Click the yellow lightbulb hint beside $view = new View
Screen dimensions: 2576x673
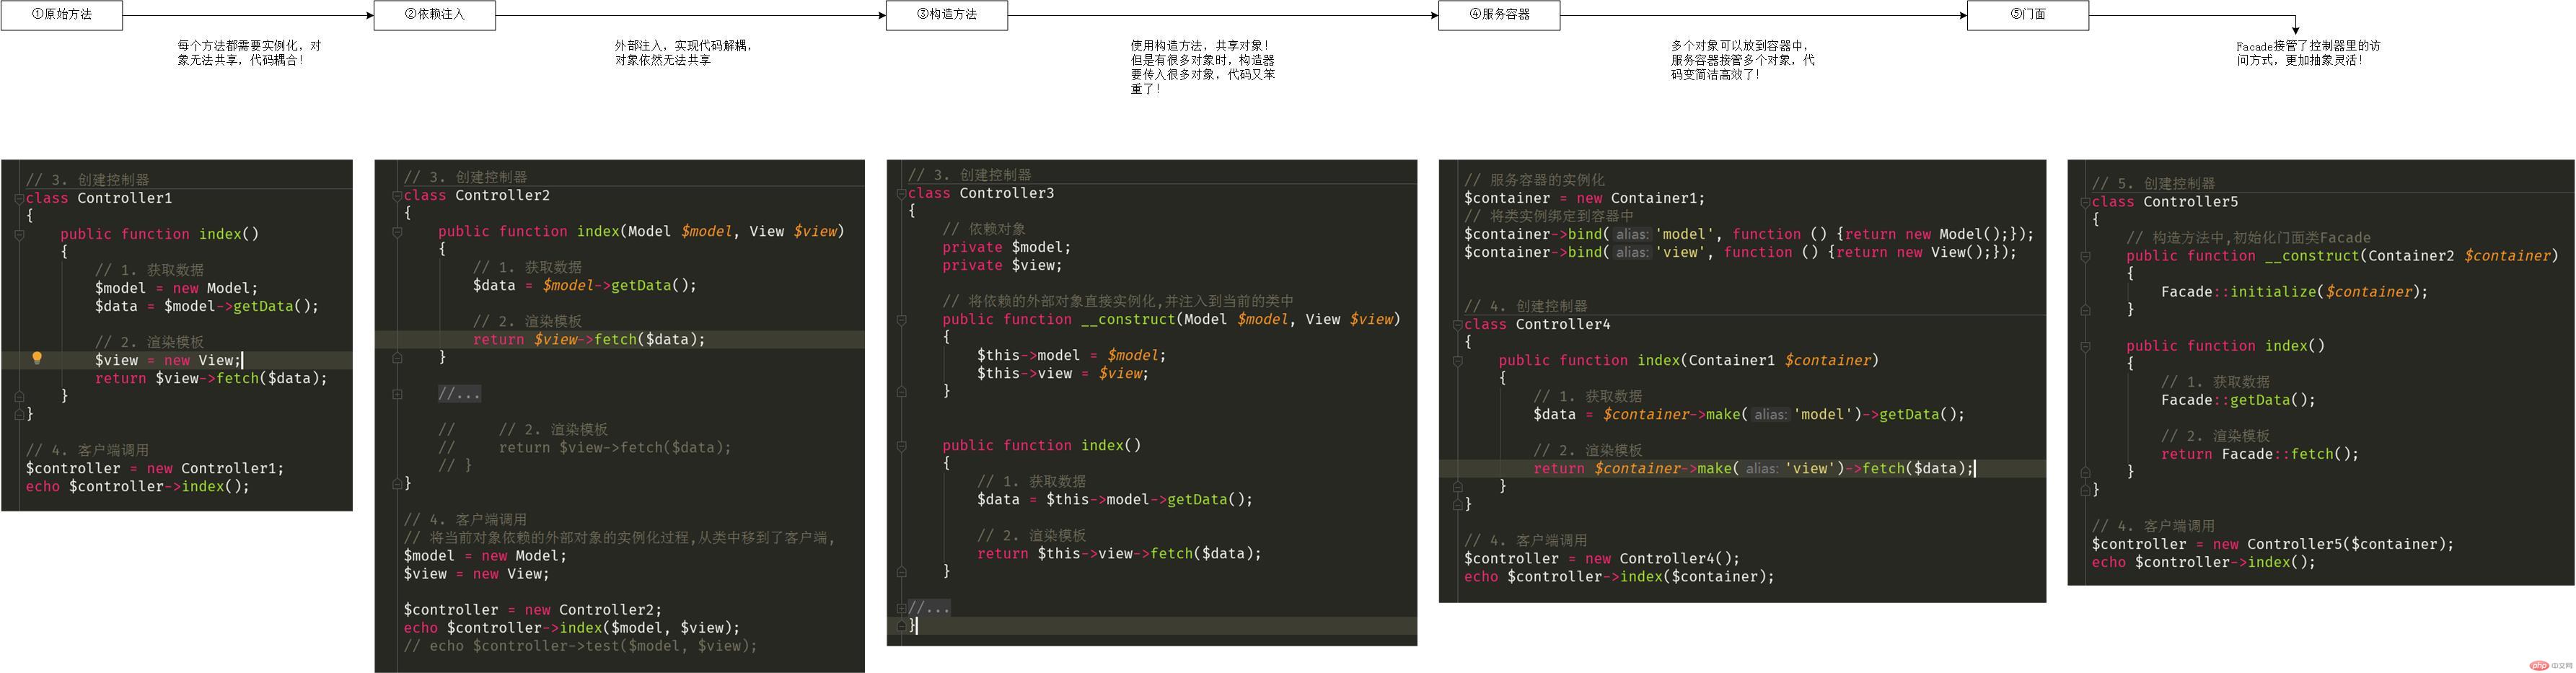pyautogui.click(x=37, y=358)
